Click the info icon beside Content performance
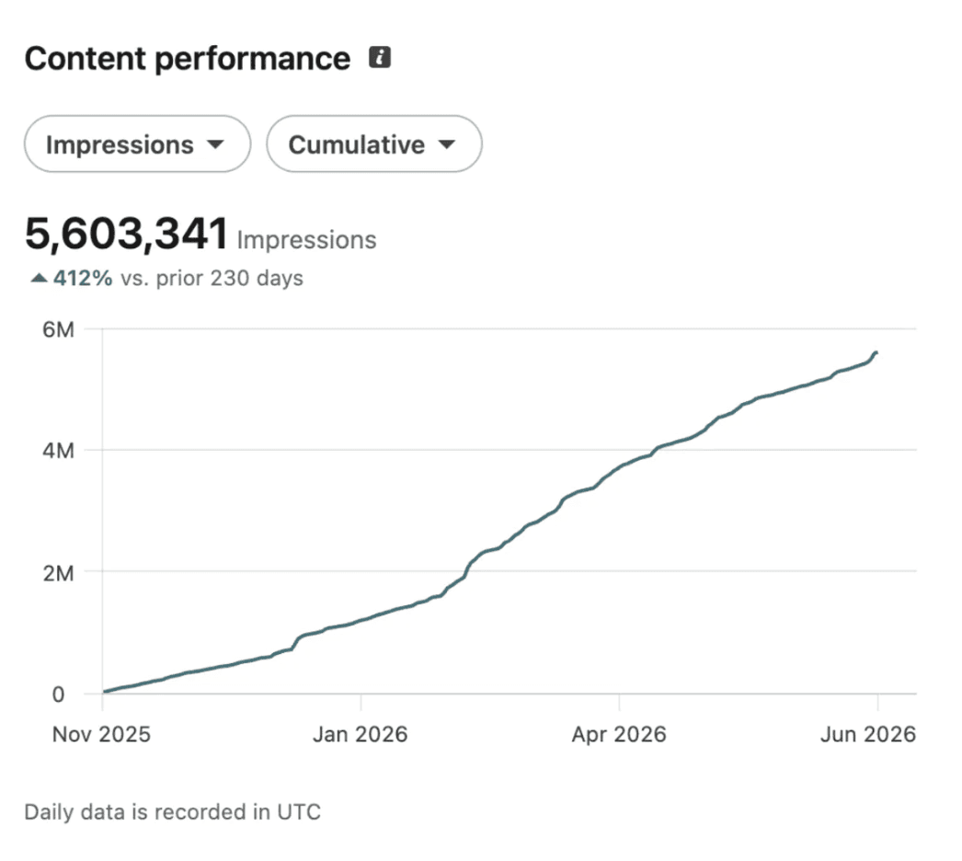 379,57
